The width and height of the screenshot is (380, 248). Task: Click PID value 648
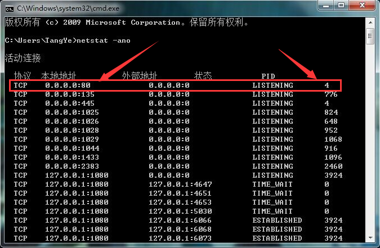(x=331, y=121)
